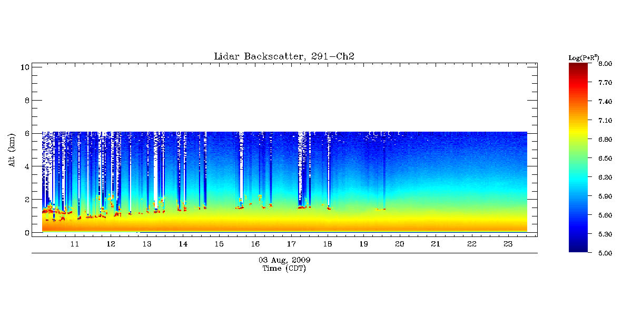Click the time tick label 11

(75, 244)
